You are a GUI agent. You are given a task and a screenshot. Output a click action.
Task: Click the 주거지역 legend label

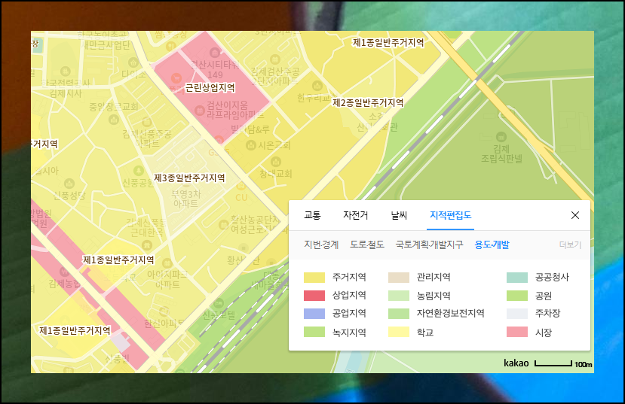[x=349, y=277]
